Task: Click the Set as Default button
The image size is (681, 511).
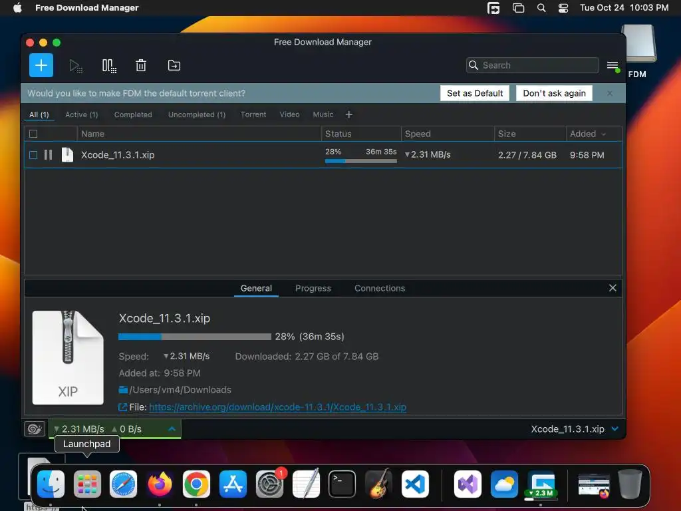Action: coord(475,93)
